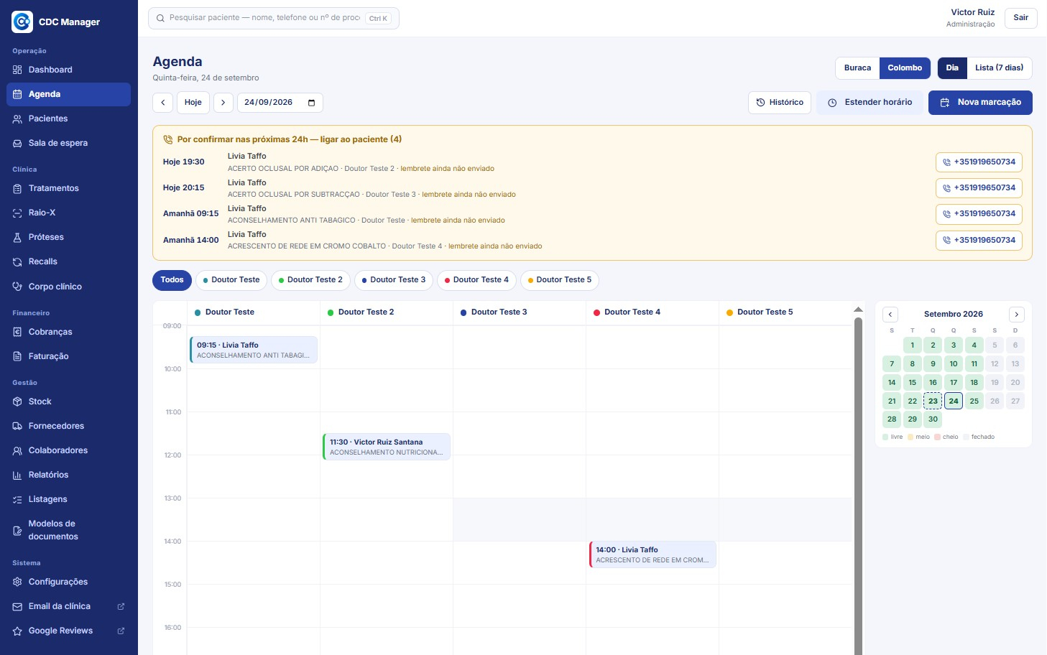
Task: Open the Relatórios section
Action: tap(69, 475)
